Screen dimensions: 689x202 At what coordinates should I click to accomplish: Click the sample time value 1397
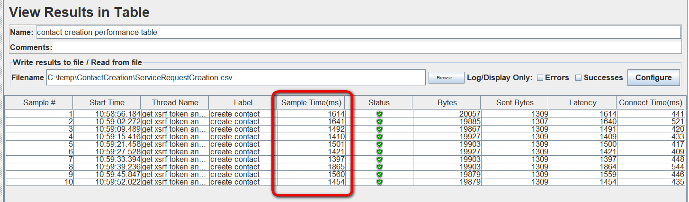tap(336, 160)
